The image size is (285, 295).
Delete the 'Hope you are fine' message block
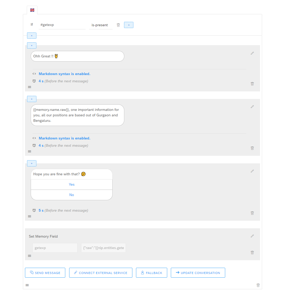click(x=252, y=213)
